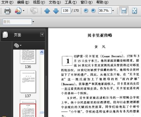The width and height of the screenshot is (141, 117).
Task: Select page 136 thumbnail
Action: click(x=28, y=57)
